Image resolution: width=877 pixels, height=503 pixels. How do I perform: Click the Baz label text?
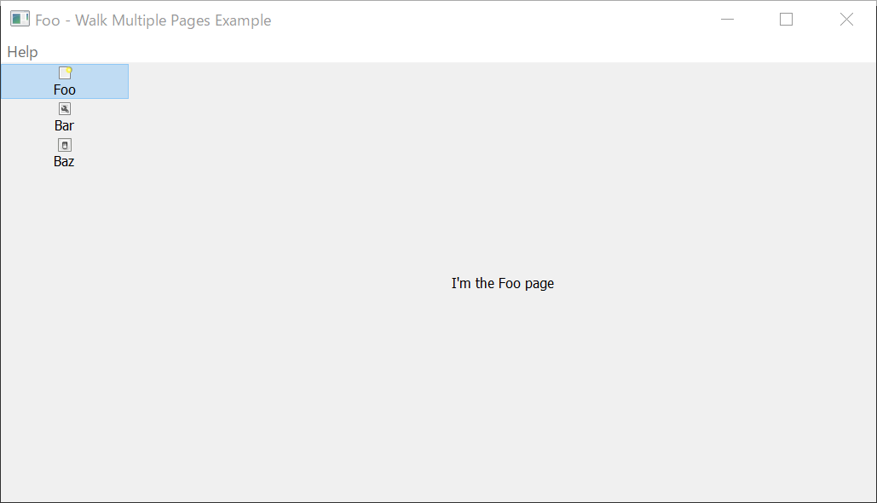point(64,161)
